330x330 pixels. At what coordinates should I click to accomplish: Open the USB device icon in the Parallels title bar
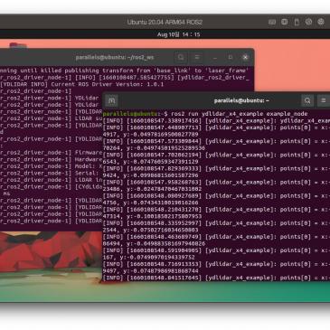297,22
